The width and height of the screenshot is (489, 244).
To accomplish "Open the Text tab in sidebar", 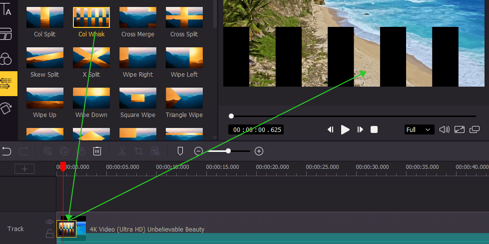I will pos(6,8).
